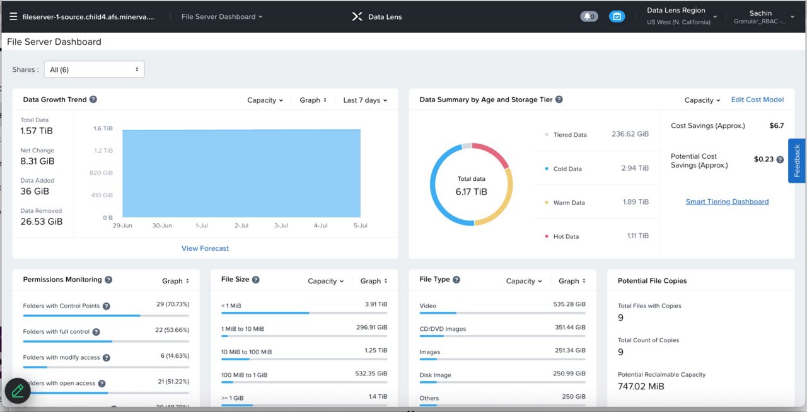
Task: Click help icon next to Potential Cost Savings
Action: coord(780,160)
